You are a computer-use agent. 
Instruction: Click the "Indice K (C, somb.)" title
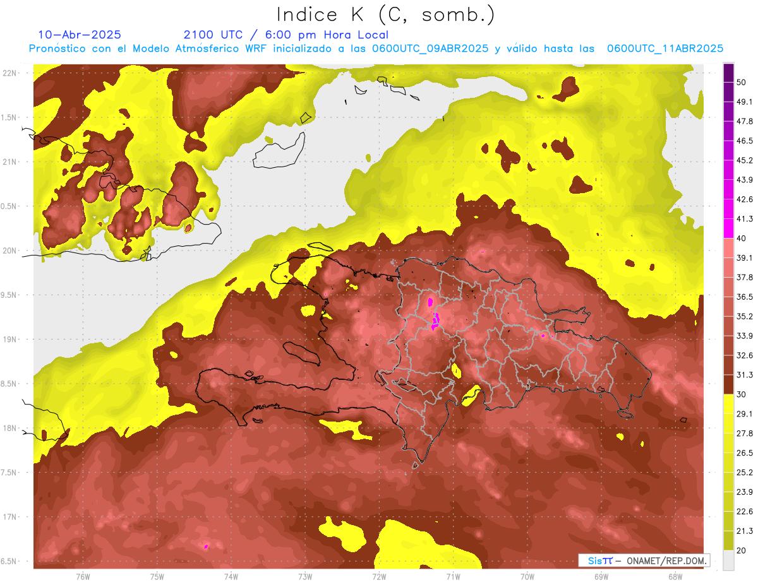click(386, 15)
